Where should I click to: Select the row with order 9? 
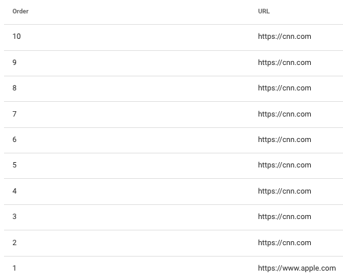[173, 63]
